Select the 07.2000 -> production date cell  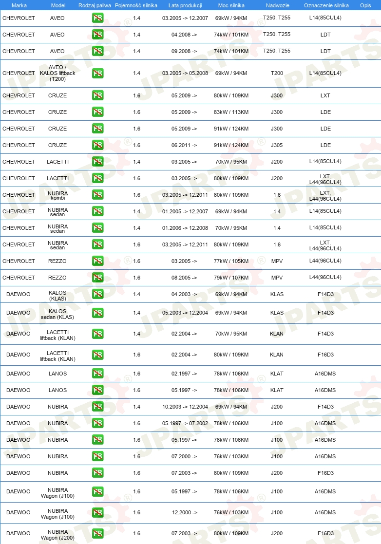coord(184,456)
